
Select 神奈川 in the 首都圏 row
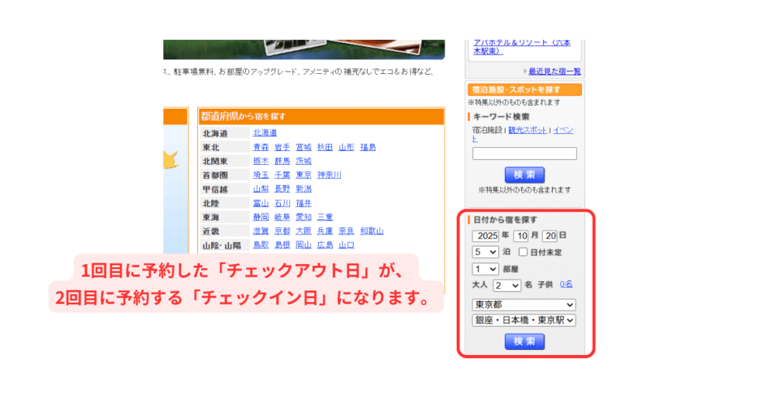click(329, 175)
